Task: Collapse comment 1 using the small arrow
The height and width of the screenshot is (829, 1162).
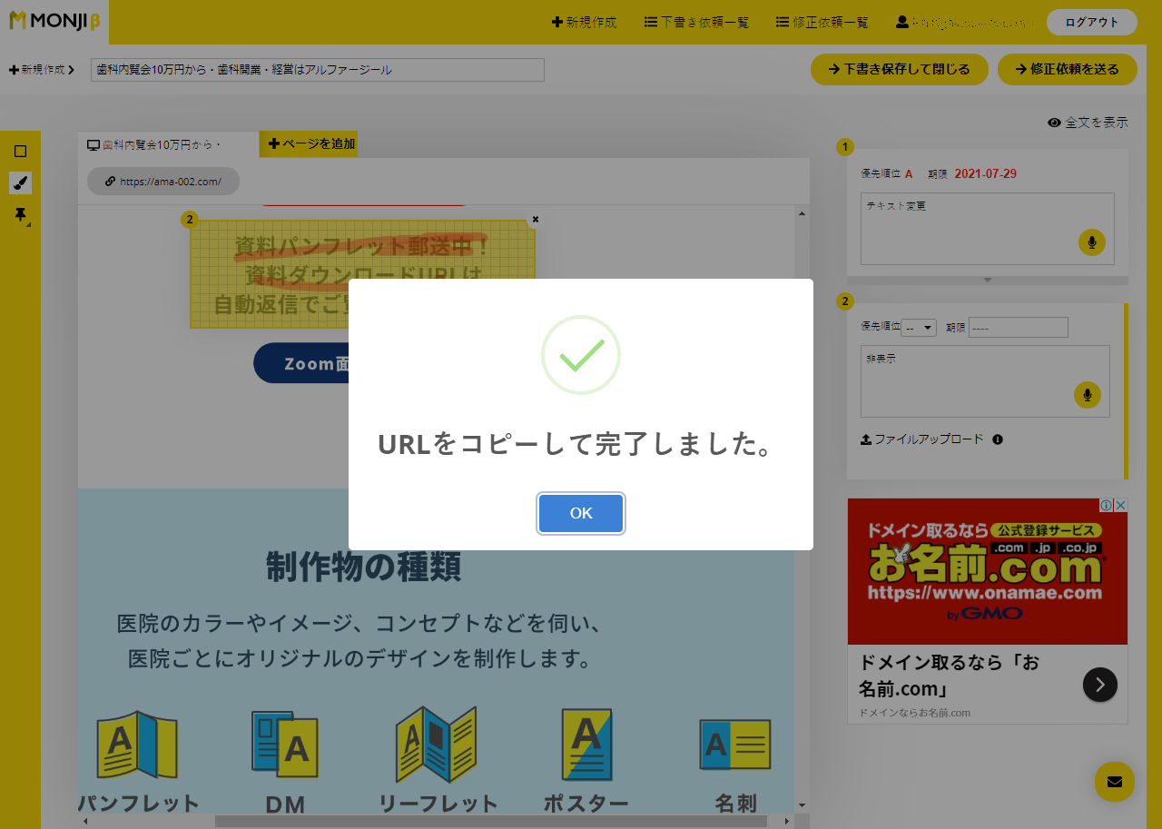Action: [x=987, y=281]
